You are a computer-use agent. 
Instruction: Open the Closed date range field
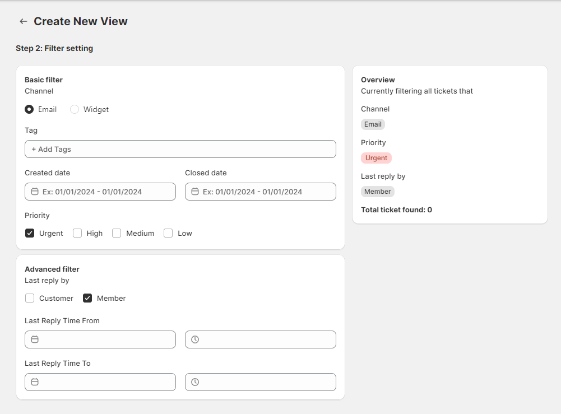(x=261, y=192)
